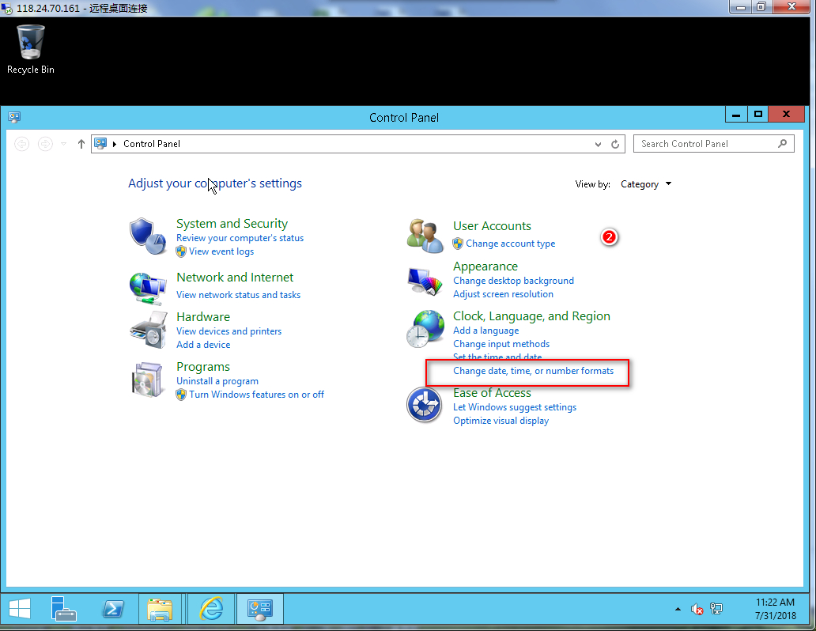Open Internet Explorer from the taskbar
This screenshot has height=631, width=816.
coord(211,609)
